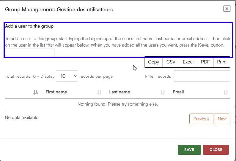Export the user list as PDF
This screenshot has height=161, width=236.
pos(205,62)
